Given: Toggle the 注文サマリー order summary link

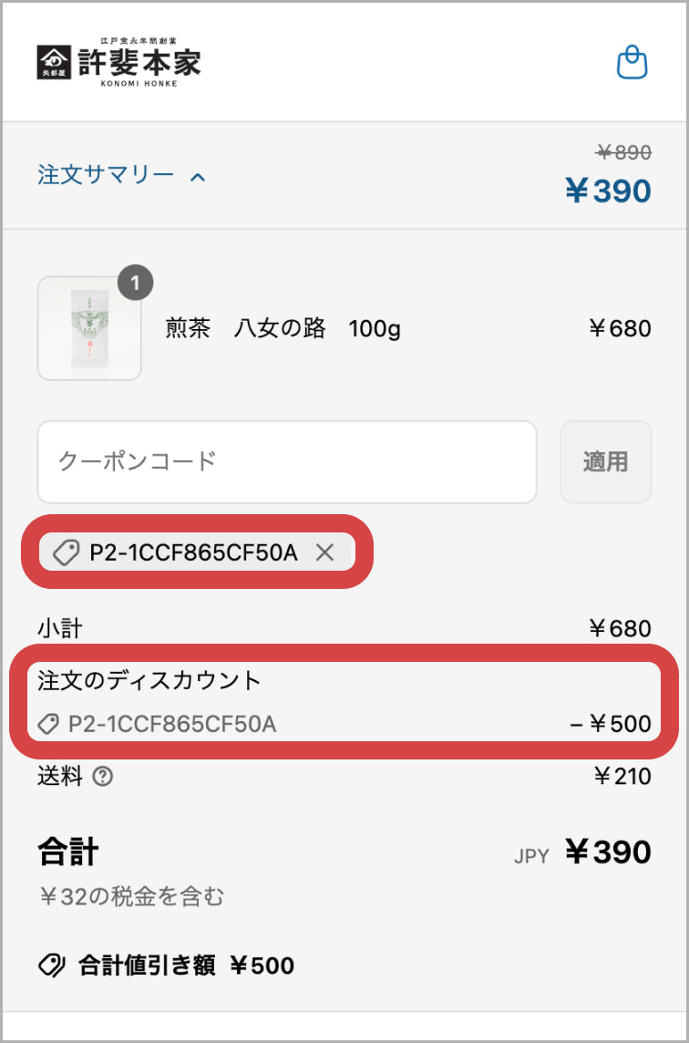Looking at the screenshot, I should coord(106,175).
